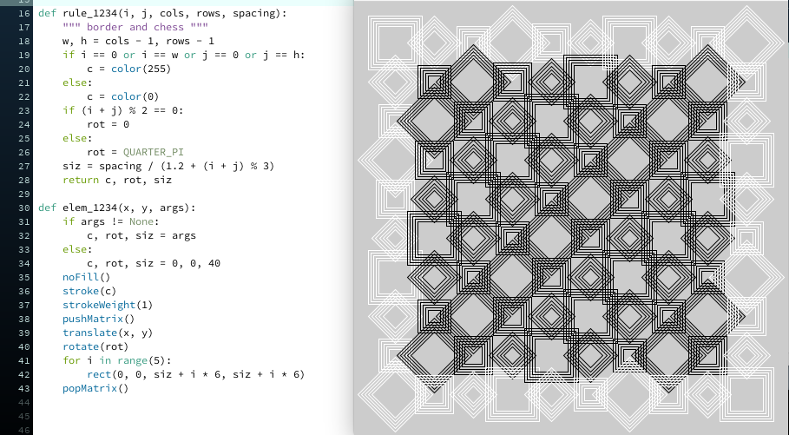Click line number 30 in the gutter
Image resolution: width=789 pixels, height=435 pixels.
pyautogui.click(x=23, y=208)
